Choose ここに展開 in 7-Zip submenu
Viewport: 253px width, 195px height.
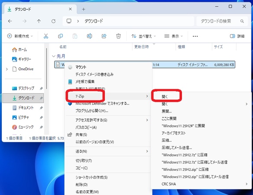tap(201, 118)
